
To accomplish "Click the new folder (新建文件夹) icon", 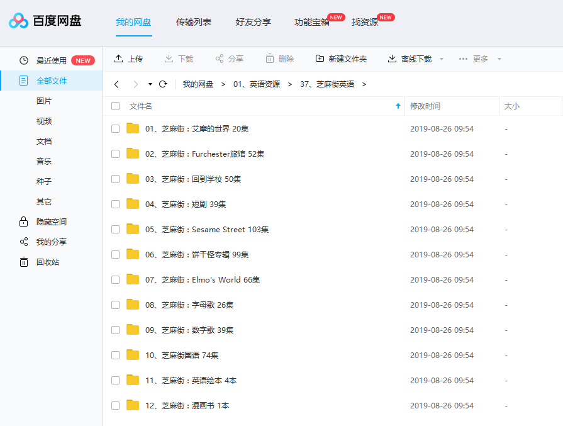I will [320, 59].
